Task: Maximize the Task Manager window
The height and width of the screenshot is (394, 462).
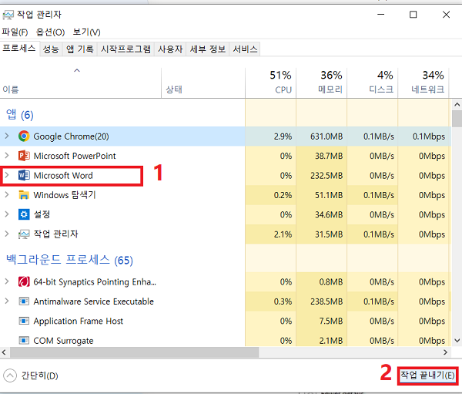Action: 413,15
